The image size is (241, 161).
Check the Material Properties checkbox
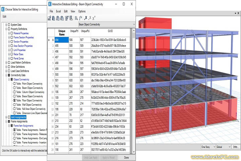point(12,33)
